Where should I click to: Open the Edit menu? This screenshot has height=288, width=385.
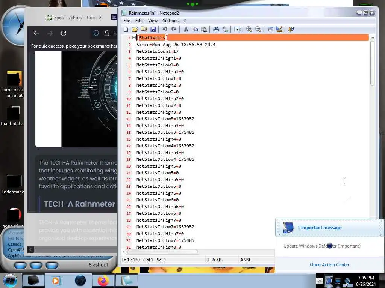pyautogui.click(x=139, y=21)
